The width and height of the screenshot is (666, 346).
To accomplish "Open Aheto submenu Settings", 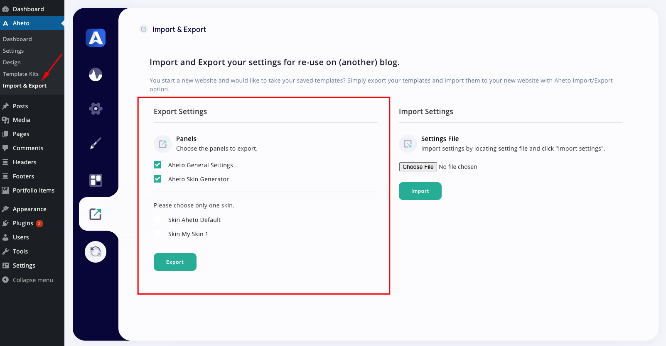I will (13, 51).
